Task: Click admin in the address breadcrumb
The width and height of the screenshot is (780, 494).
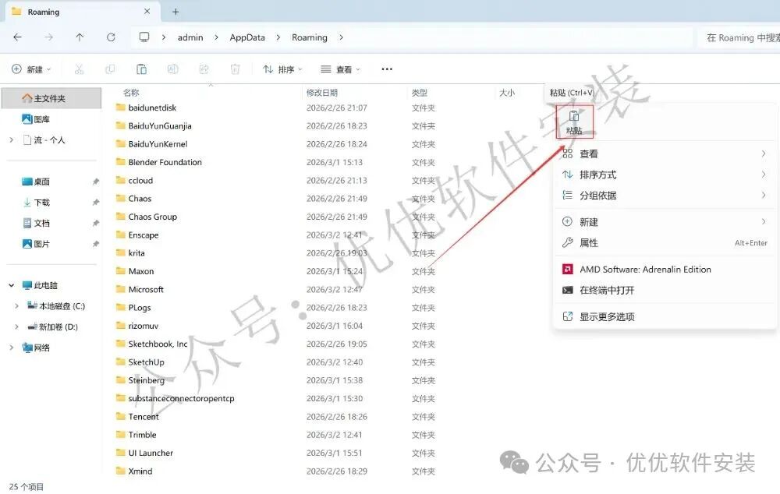Action: tap(190, 37)
